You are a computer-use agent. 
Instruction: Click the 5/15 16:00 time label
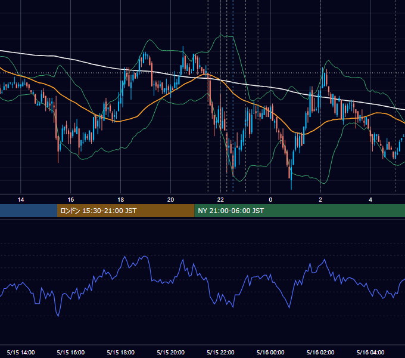coord(71,353)
